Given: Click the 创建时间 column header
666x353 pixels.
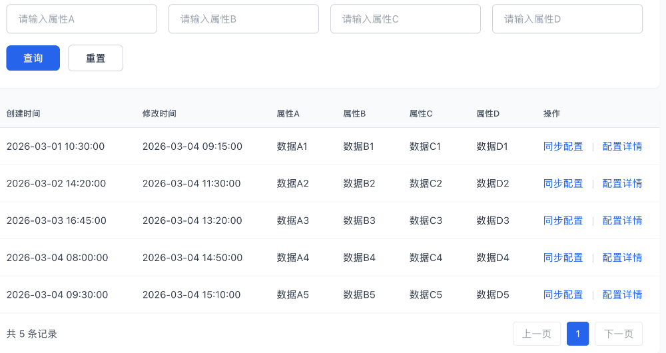Looking at the screenshot, I should click(x=23, y=113).
